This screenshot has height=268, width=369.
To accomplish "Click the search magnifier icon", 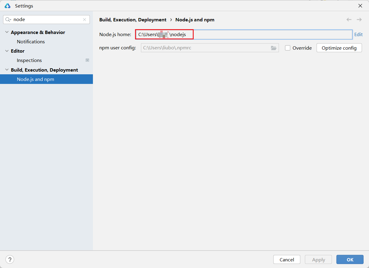I will click(8, 20).
